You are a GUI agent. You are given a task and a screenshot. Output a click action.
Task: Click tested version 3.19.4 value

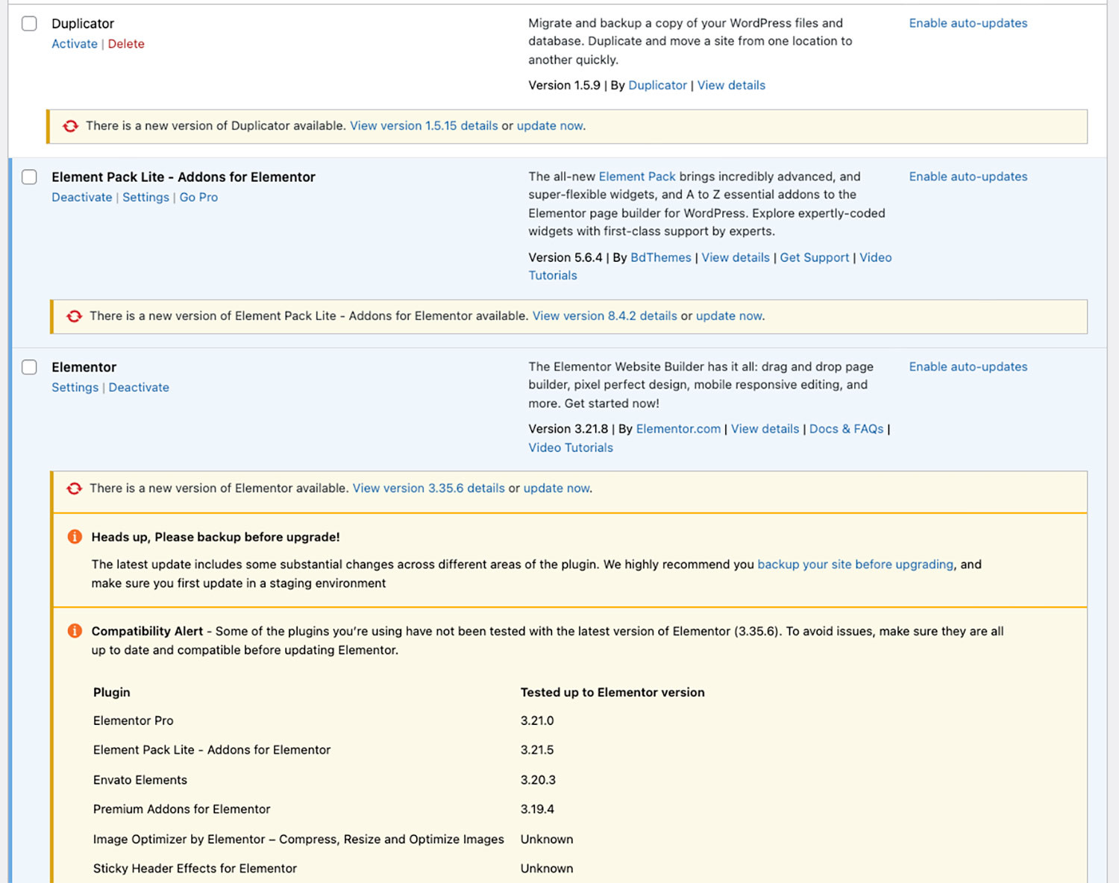pos(537,809)
